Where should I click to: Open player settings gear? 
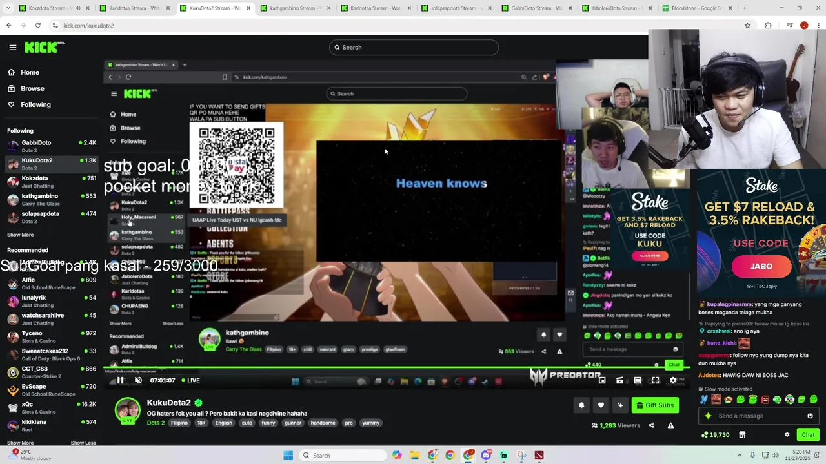[x=673, y=380]
